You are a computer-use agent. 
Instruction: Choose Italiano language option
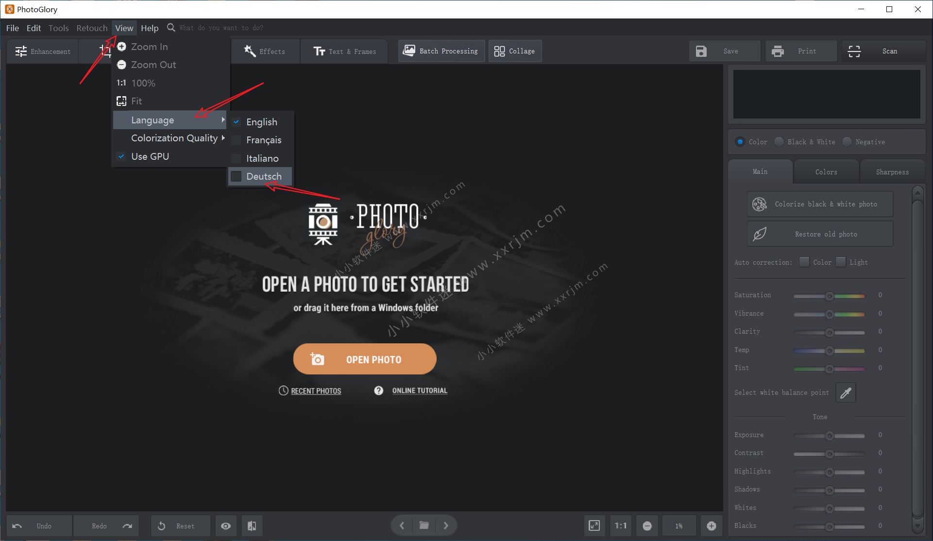261,158
